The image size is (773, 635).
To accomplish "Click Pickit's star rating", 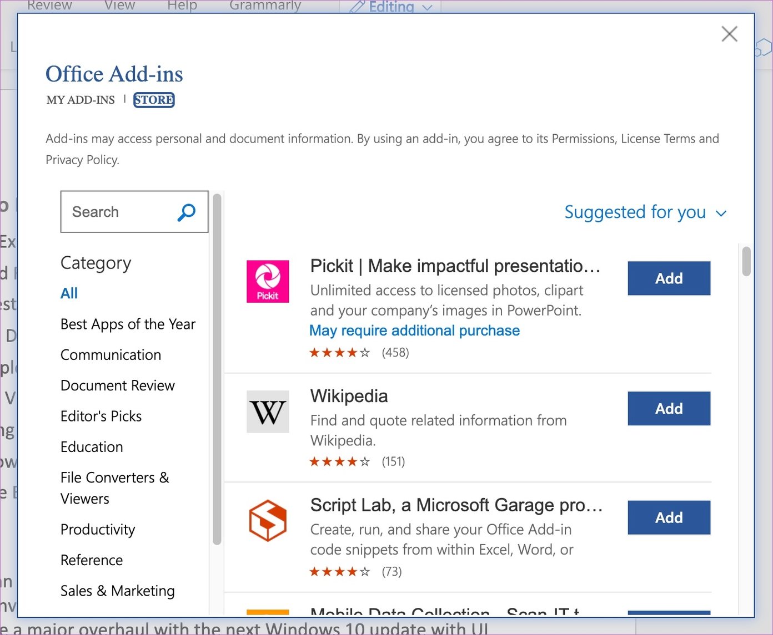I will tap(339, 352).
